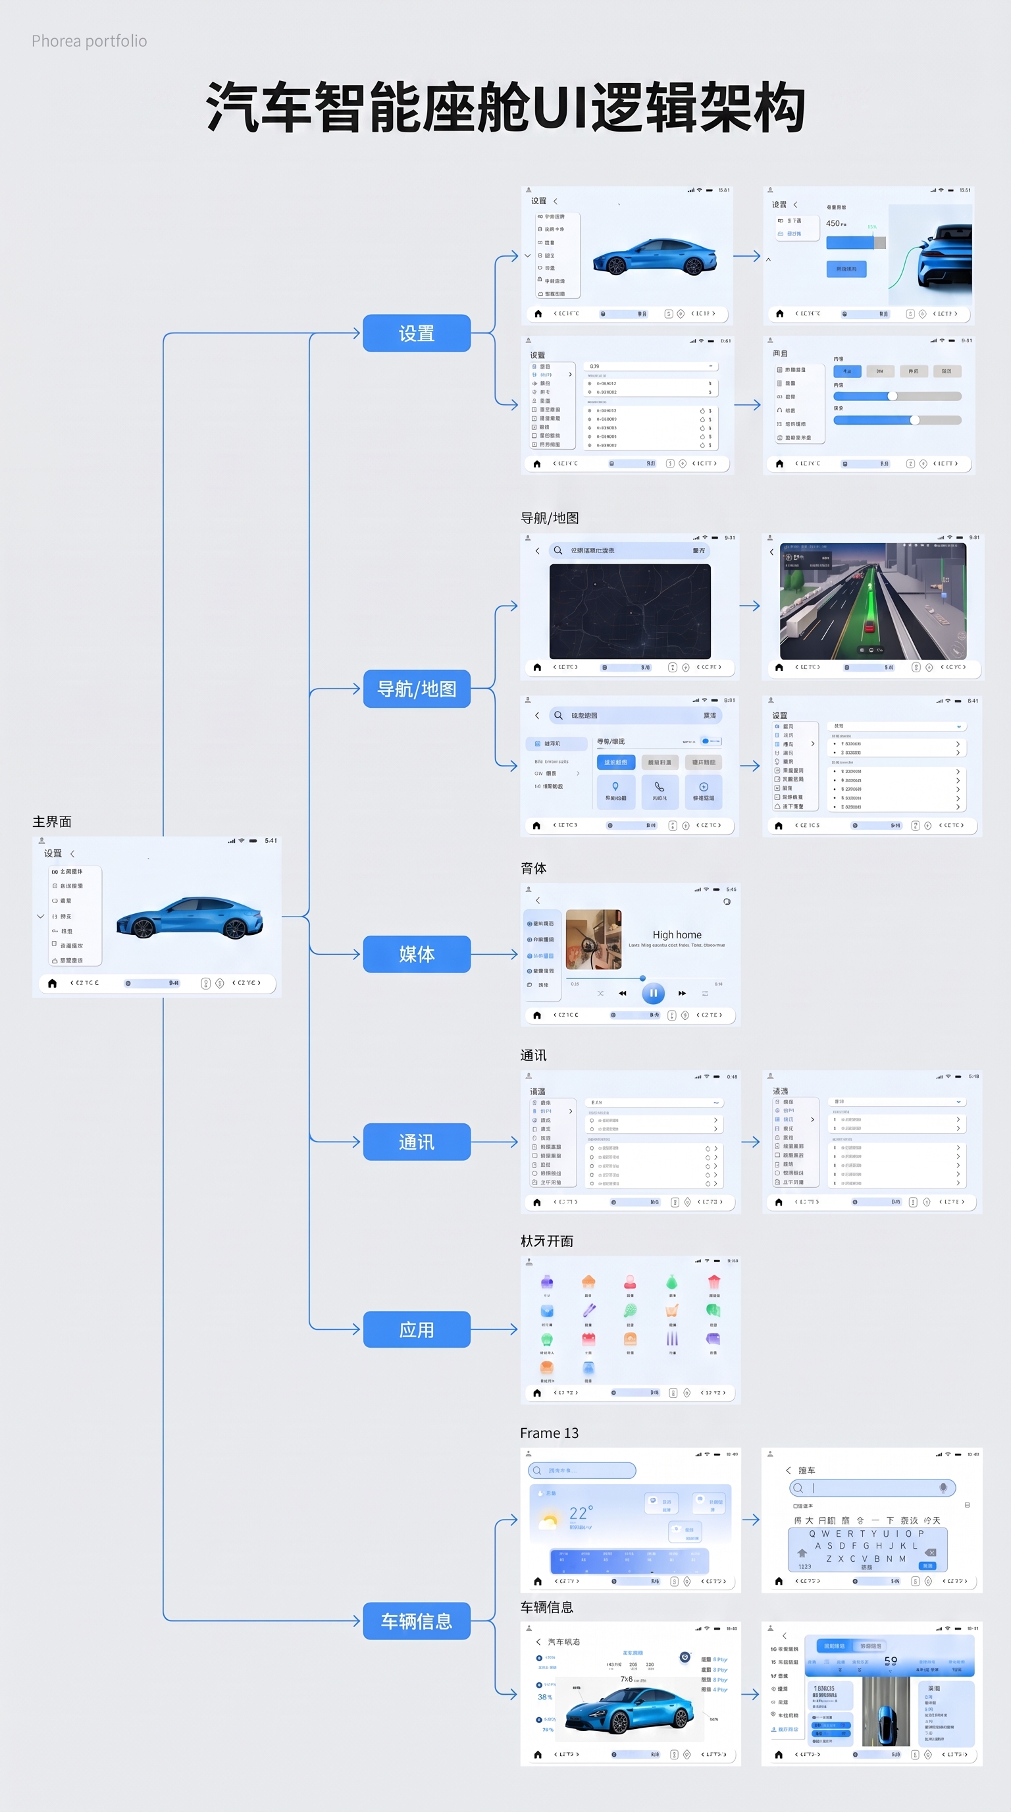Screen dimensions: 1011x1812
Task: Open the dropdown atop the first 通讯 screen list
Action: 653,1102
